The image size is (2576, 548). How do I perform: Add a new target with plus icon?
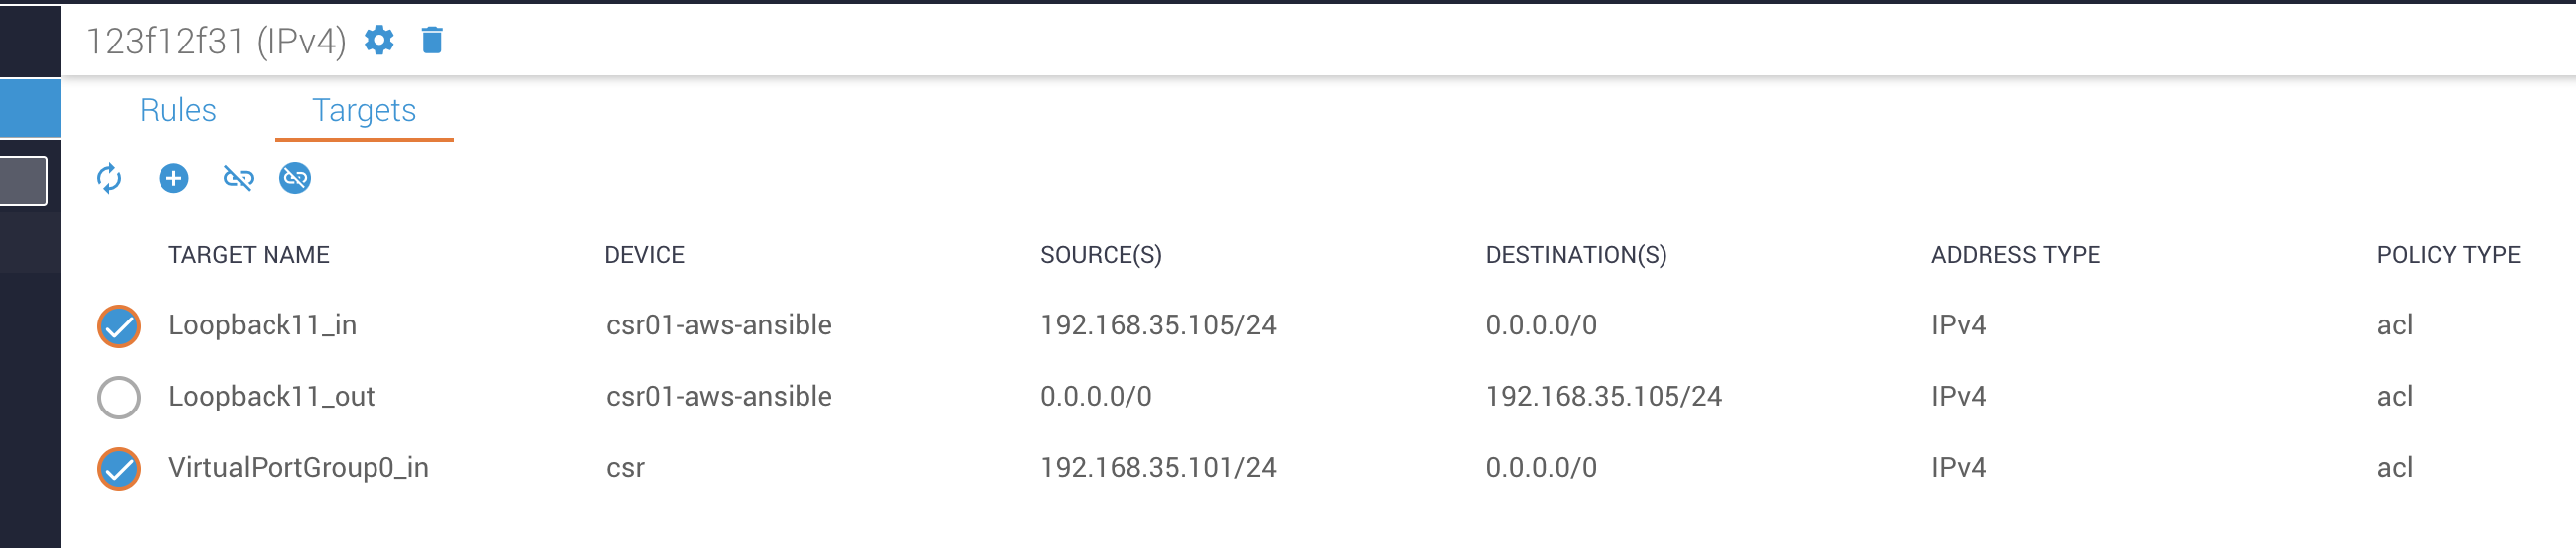point(174,179)
